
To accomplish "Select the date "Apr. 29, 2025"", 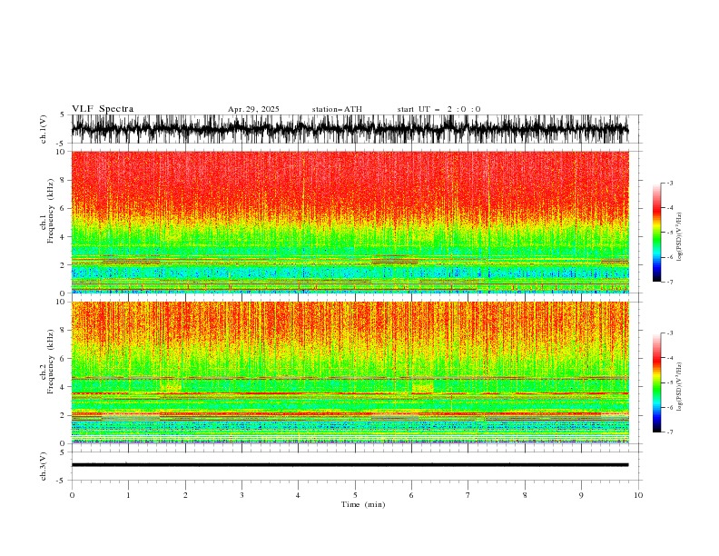I will 253,109.
